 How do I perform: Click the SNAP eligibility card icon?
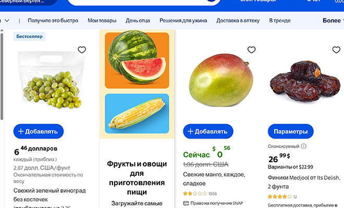click(186, 203)
